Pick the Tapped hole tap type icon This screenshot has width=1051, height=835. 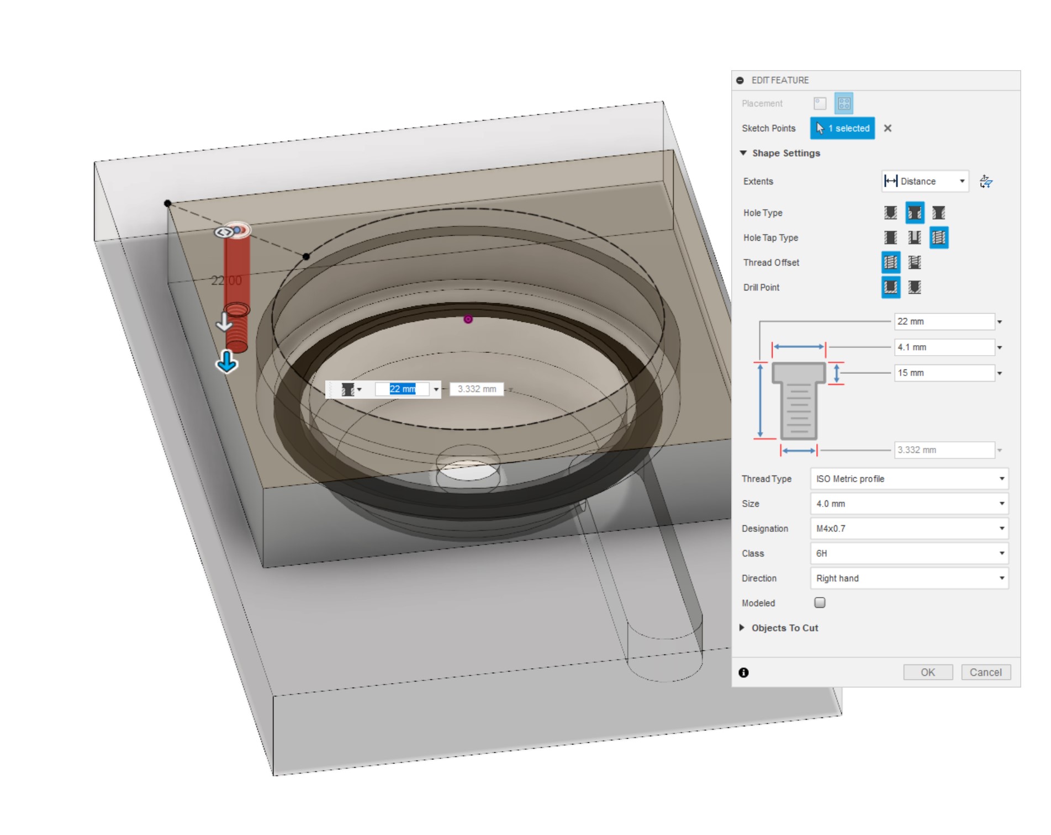pyautogui.click(x=938, y=237)
